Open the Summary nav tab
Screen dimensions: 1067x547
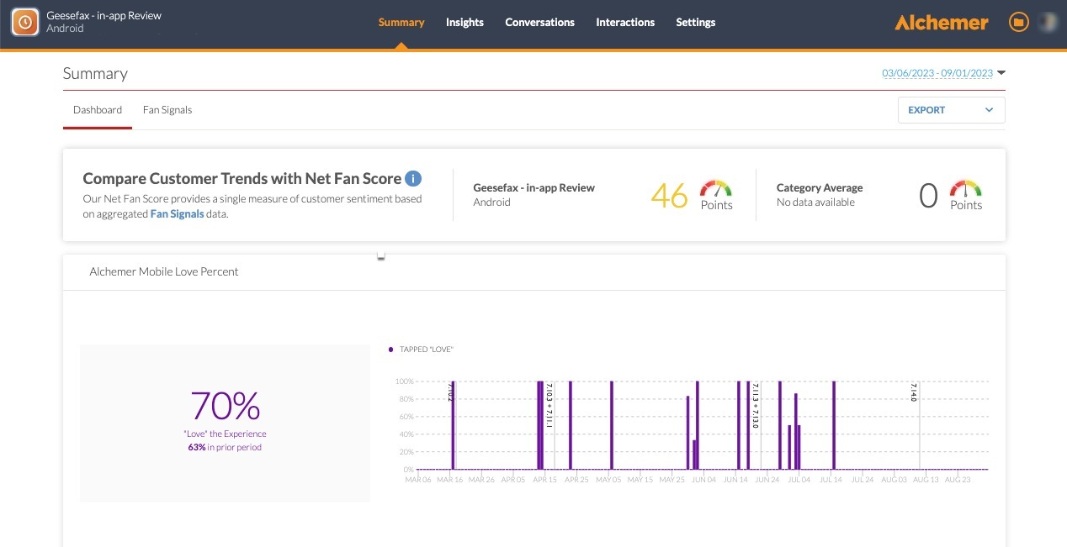tap(401, 23)
